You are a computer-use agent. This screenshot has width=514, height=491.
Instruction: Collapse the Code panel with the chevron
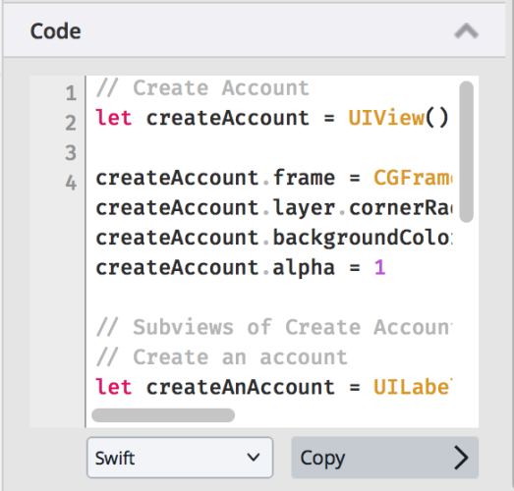coord(466,31)
